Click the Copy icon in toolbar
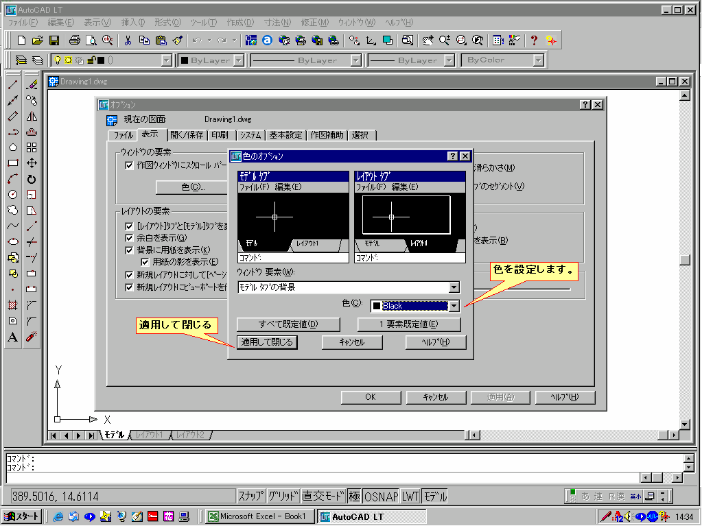The width and height of the screenshot is (702, 526). point(144,40)
